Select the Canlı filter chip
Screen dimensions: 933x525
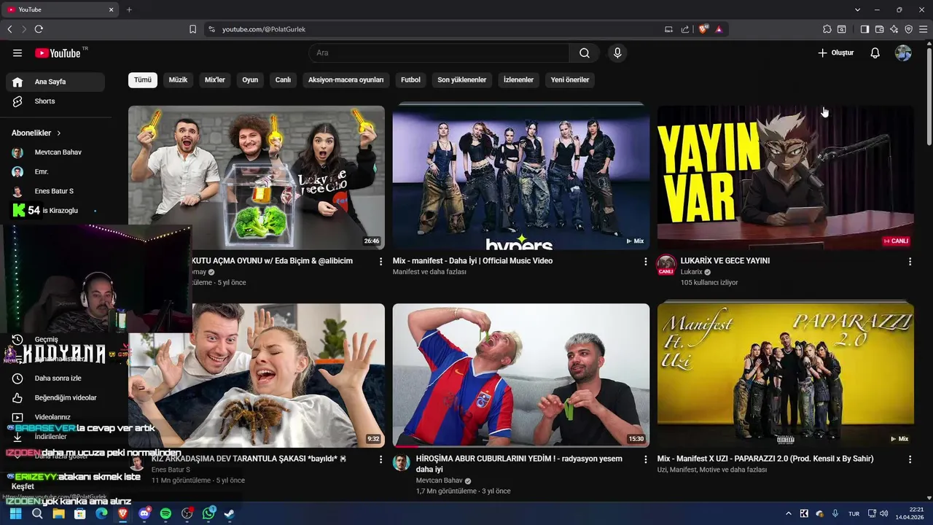[x=283, y=79]
